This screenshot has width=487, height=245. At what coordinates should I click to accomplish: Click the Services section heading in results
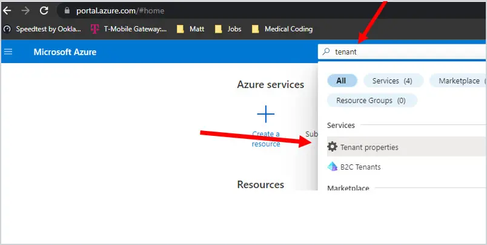(x=340, y=126)
